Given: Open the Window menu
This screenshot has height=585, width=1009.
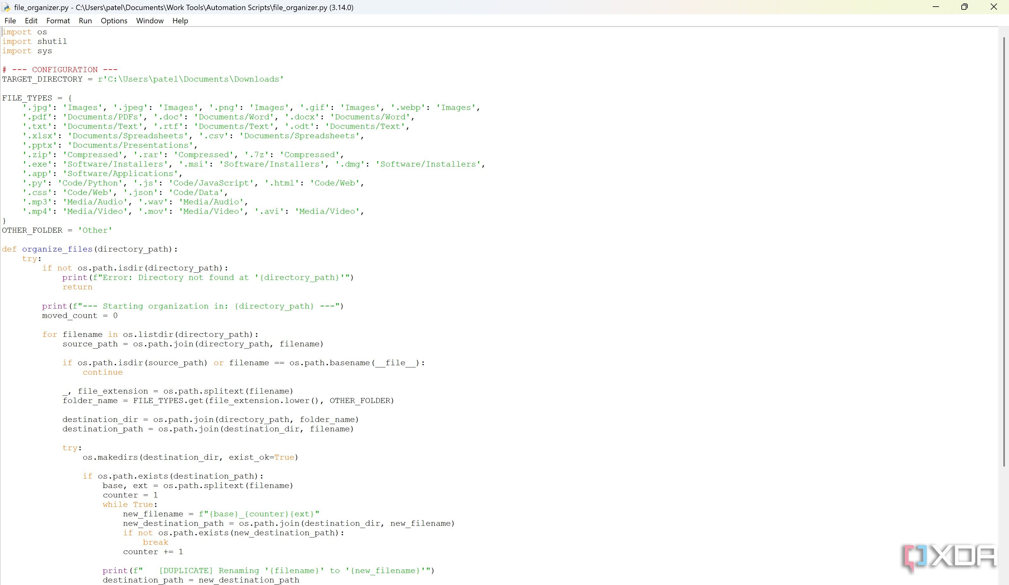Looking at the screenshot, I should [x=150, y=21].
